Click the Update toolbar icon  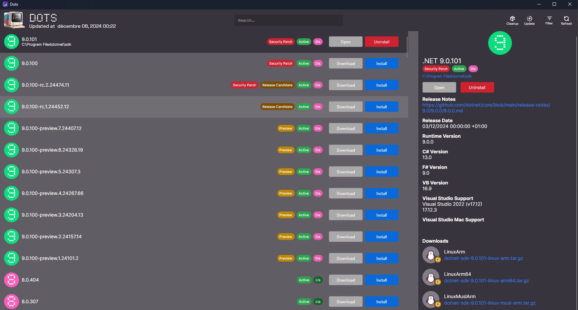pos(529,20)
